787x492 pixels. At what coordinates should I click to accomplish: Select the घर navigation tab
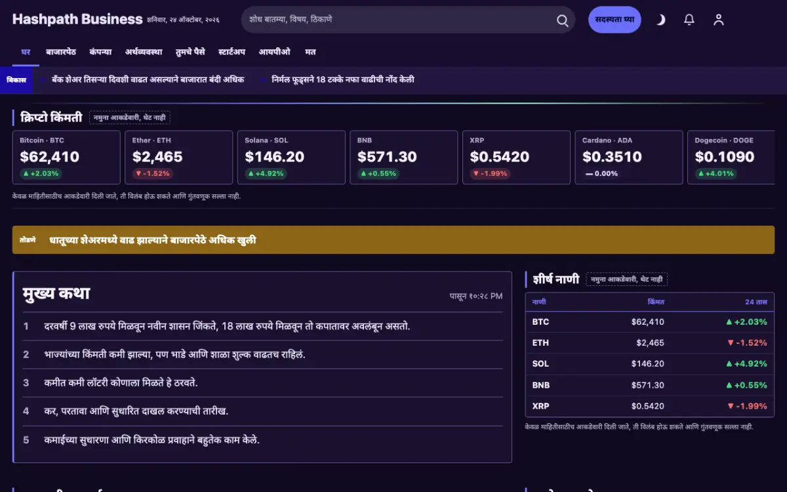pos(26,52)
